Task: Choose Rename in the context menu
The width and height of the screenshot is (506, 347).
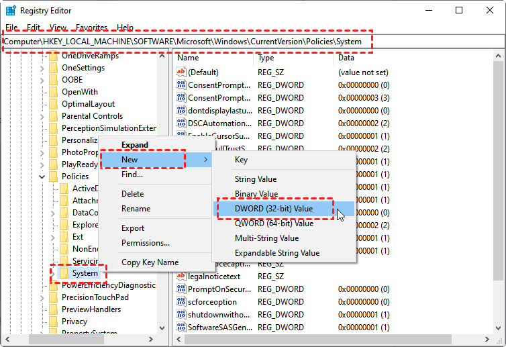Action: (156, 209)
